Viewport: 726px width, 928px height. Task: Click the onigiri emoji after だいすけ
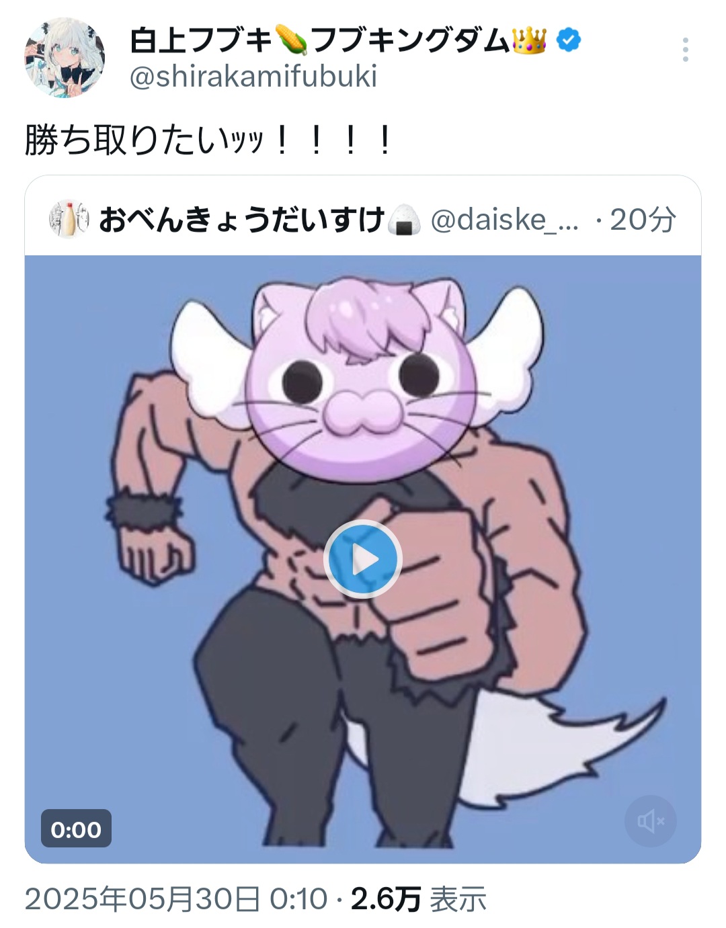pyautogui.click(x=404, y=220)
